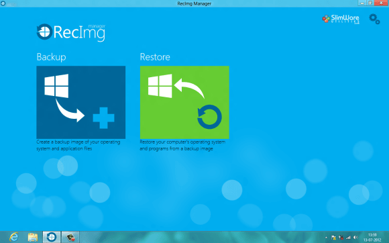Close the RecImg Manager window
This screenshot has height=243, width=389.
click(381, 3)
